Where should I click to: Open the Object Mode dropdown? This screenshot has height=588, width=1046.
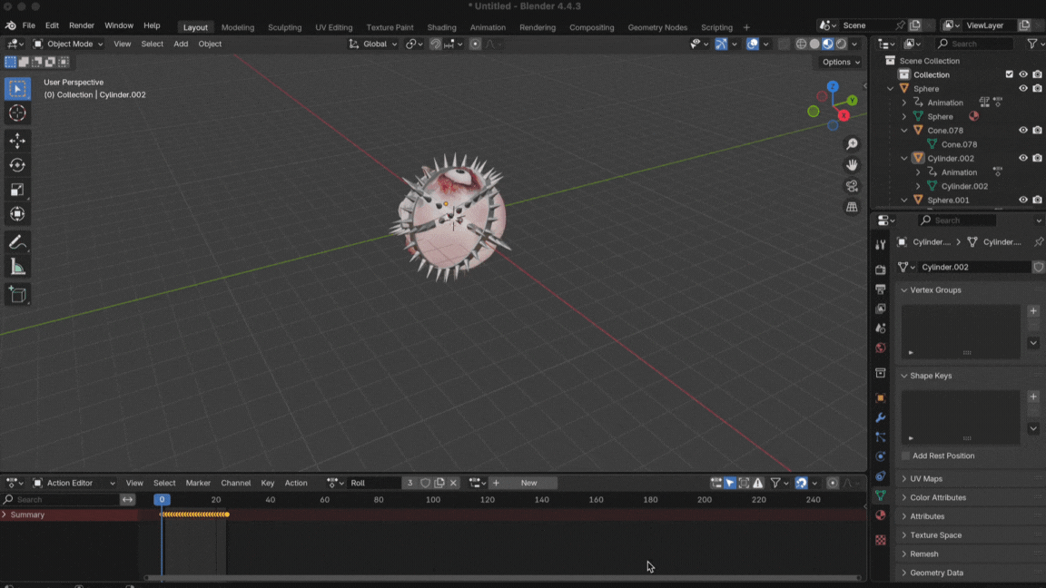pyautogui.click(x=68, y=44)
